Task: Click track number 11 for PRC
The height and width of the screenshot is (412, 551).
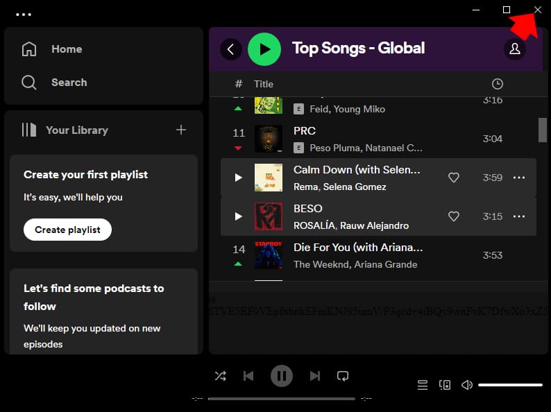Action: click(239, 132)
